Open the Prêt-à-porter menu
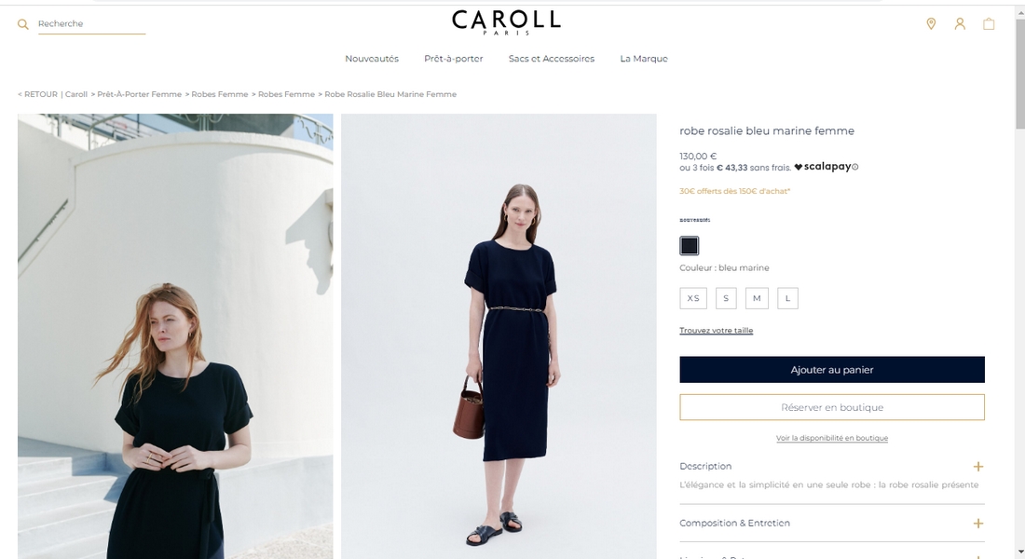The width and height of the screenshot is (1025, 559). 453,58
